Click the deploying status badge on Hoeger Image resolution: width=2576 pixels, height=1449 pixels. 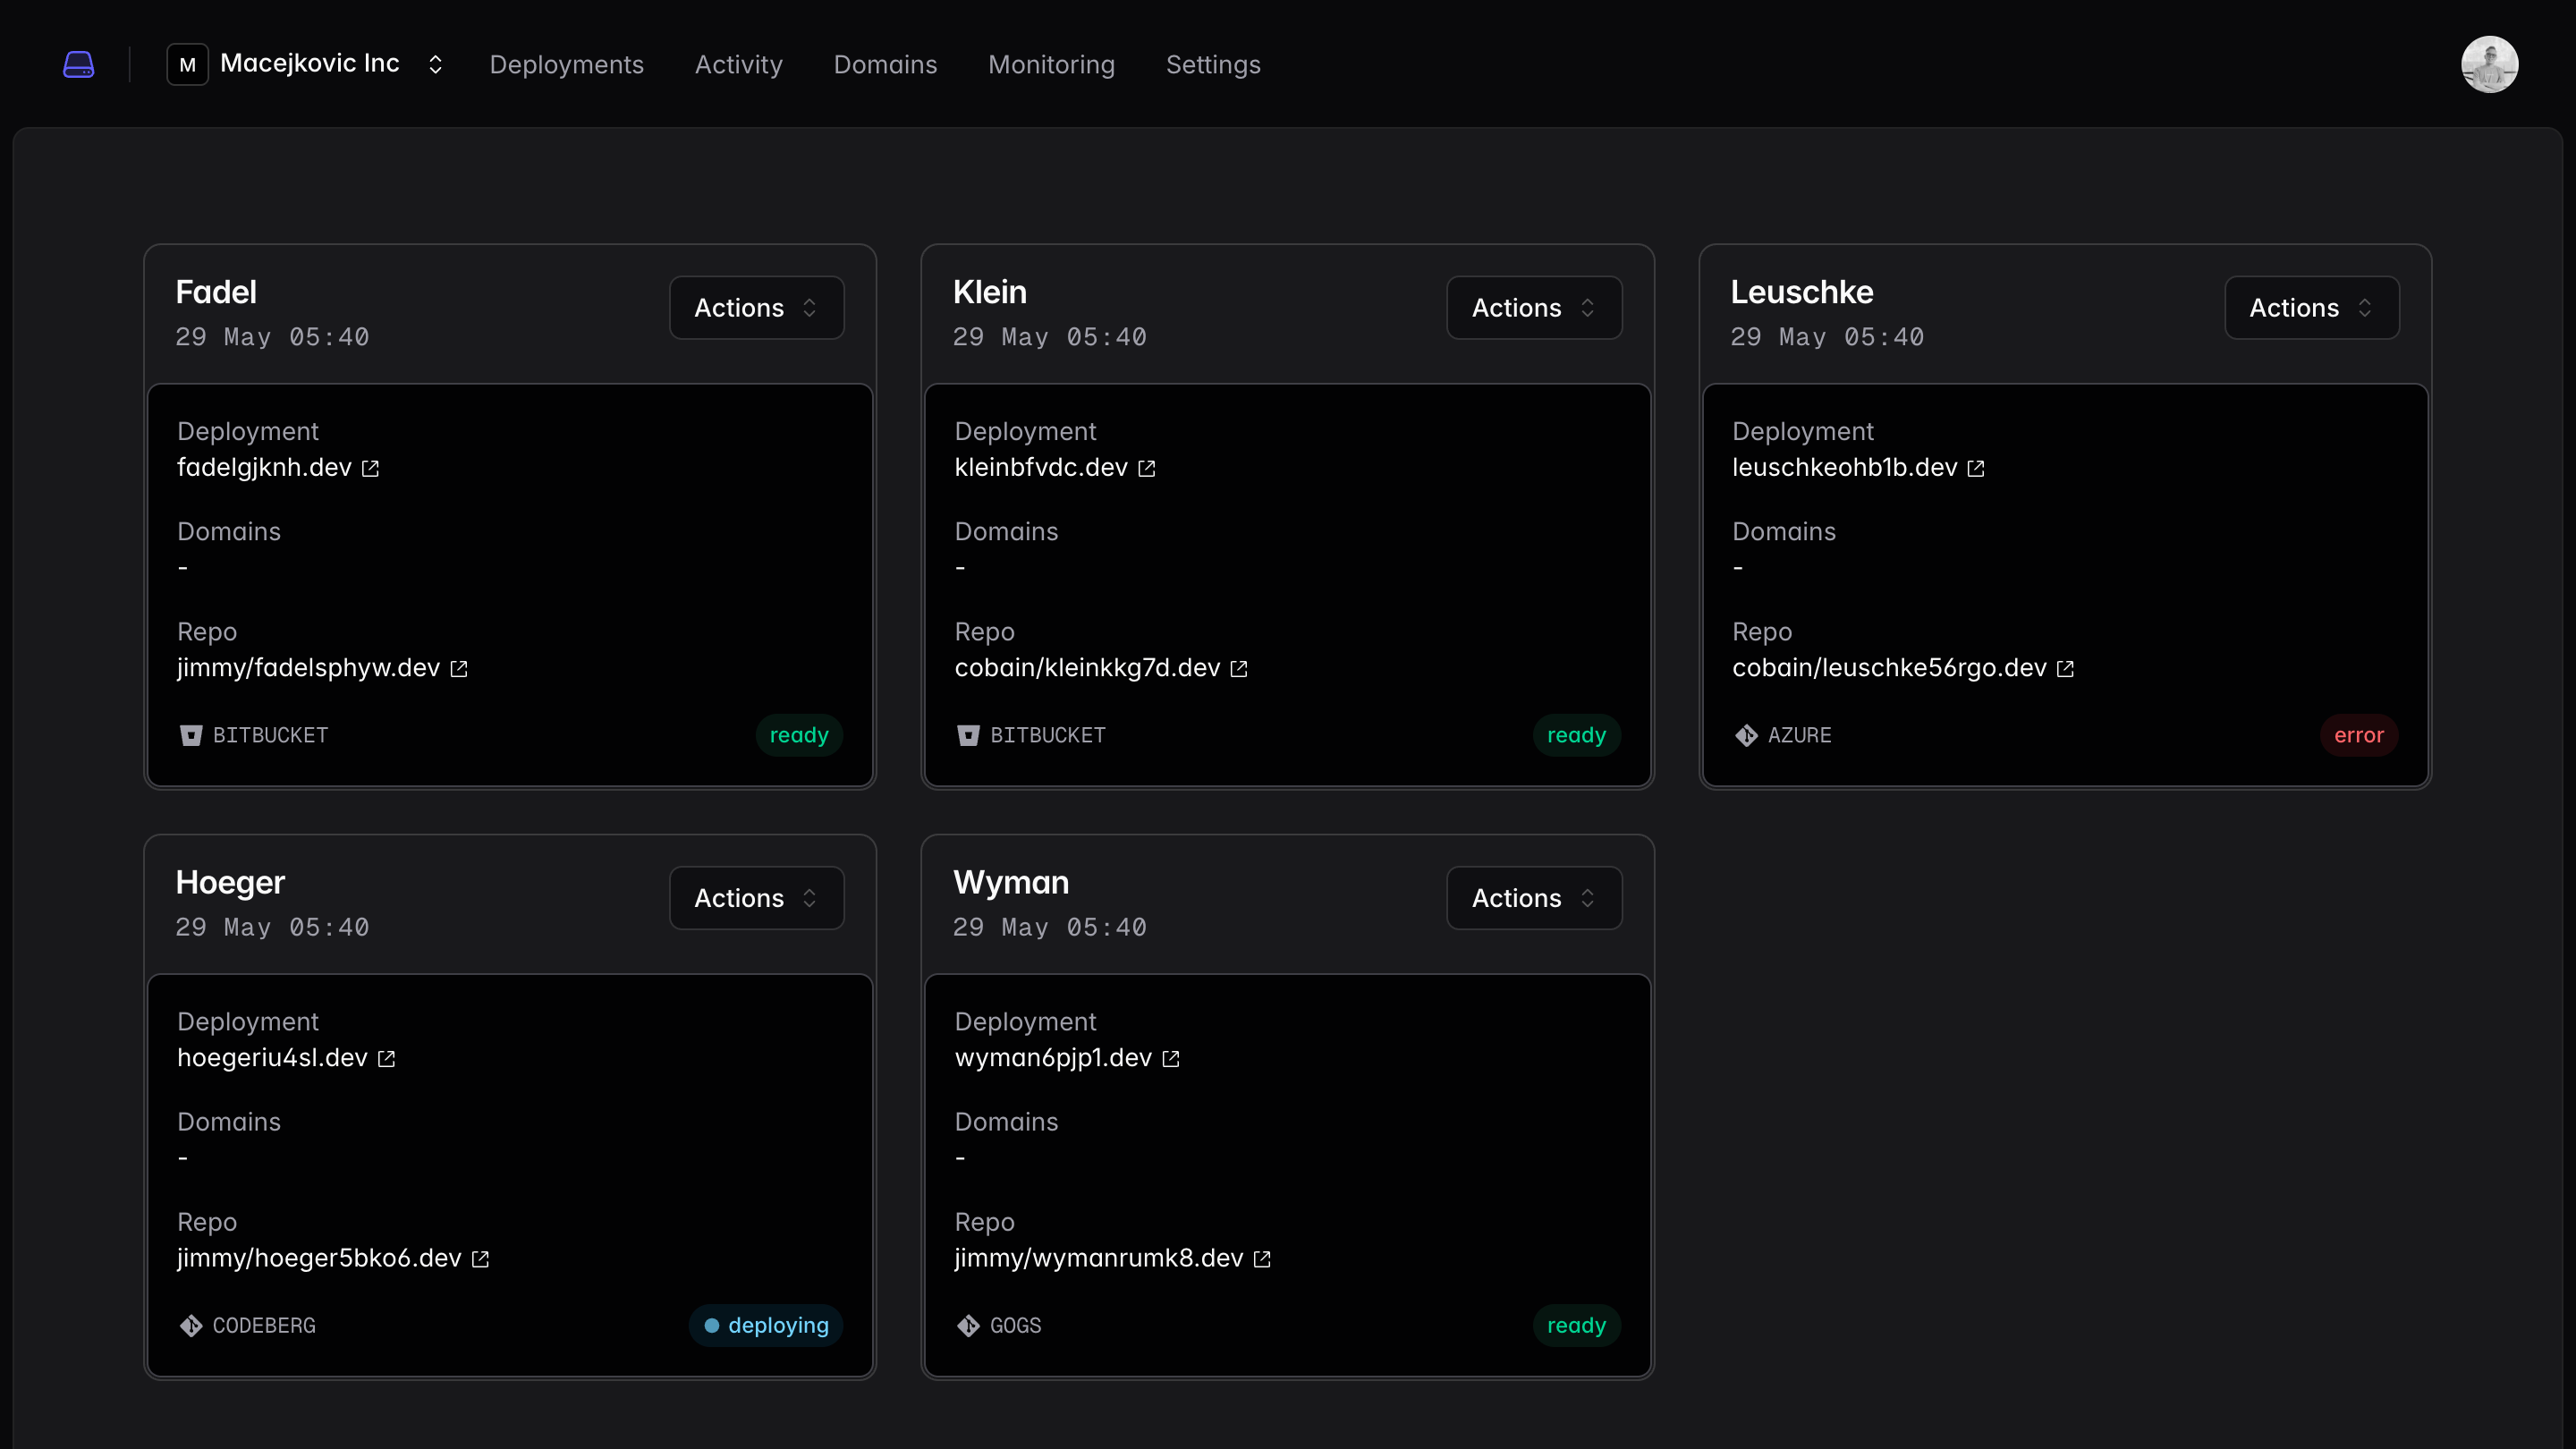(x=766, y=1326)
